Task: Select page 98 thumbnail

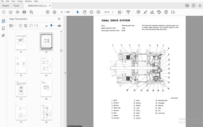Action: coord(46,112)
